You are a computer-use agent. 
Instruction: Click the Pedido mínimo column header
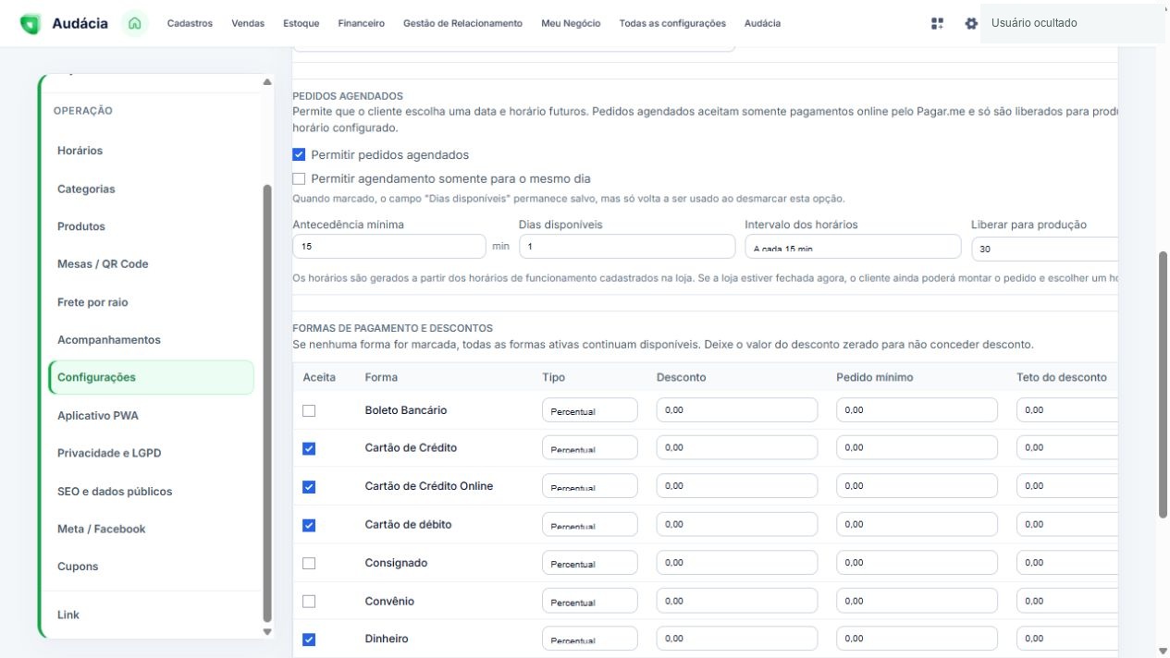pyautogui.click(x=875, y=377)
